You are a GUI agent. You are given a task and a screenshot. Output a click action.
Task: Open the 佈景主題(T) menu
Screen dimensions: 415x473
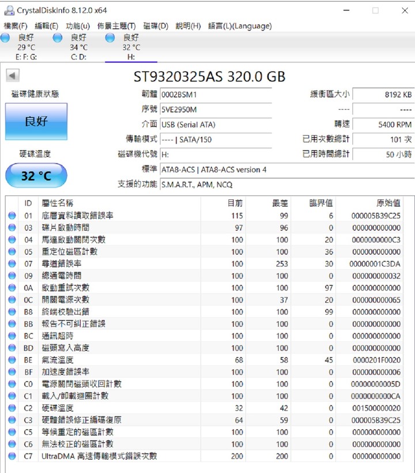click(116, 26)
